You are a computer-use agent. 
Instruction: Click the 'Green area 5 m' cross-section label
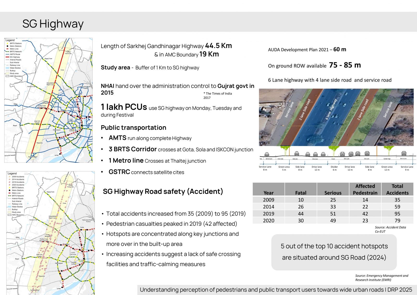point(284,168)
